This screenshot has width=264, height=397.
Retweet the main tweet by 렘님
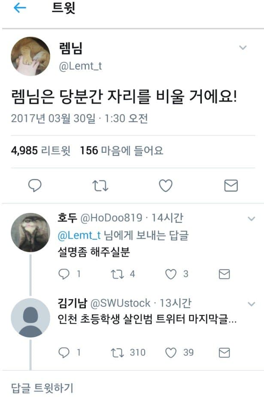[x=100, y=185]
